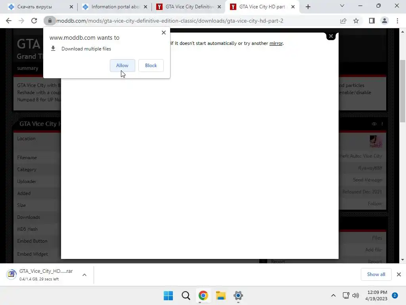Open the Add file link
This screenshot has width=406, height=305.
point(373,250)
